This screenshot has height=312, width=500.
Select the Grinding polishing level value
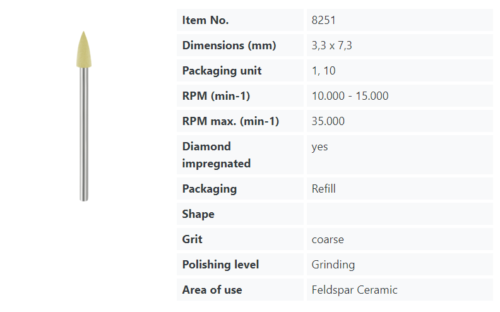pos(333,265)
